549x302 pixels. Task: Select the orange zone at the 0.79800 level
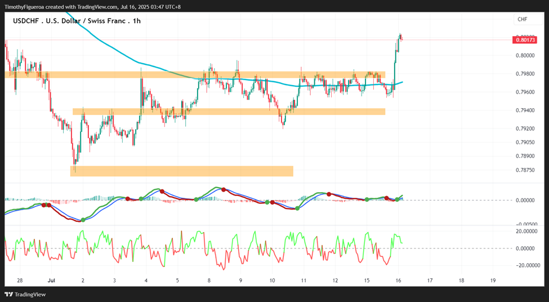click(195, 74)
